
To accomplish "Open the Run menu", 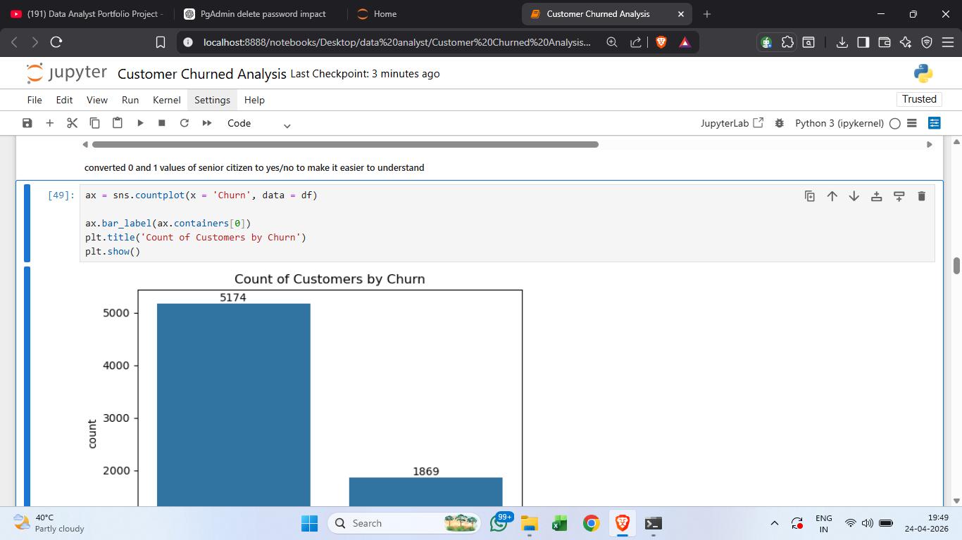I will pos(130,100).
